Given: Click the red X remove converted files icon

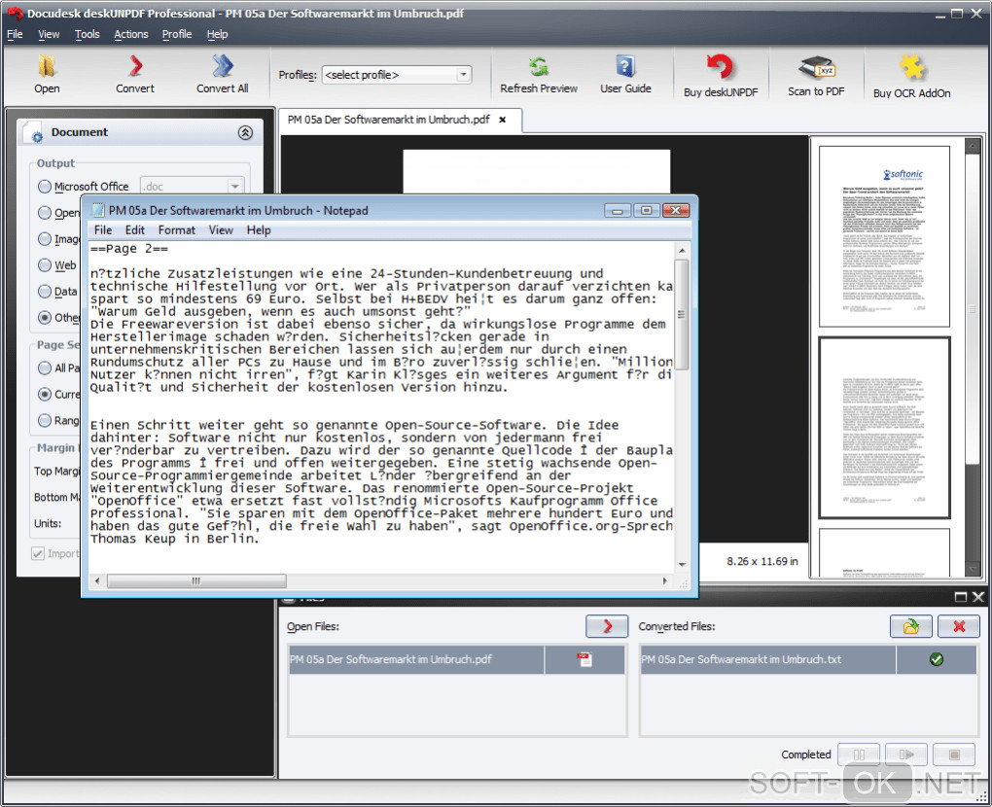Looking at the screenshot, I should point(959,626).
